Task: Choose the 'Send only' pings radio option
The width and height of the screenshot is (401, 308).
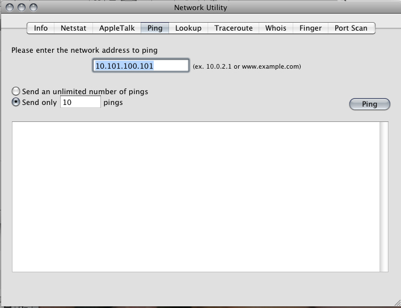Action: coord(16,103)
